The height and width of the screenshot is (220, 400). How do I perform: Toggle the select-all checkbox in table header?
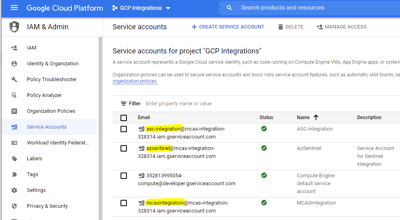tap(124, 118)
